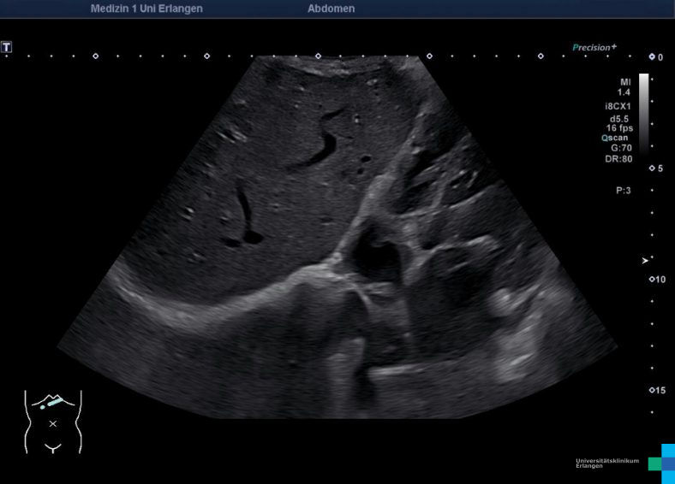Image resolution: width=675 pixels, height=484 pixels.
Task: Click the G:70 gain value
Action: pos(621,148)
